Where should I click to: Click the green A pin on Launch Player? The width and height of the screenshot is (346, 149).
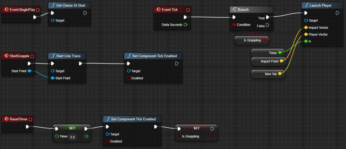306,41
